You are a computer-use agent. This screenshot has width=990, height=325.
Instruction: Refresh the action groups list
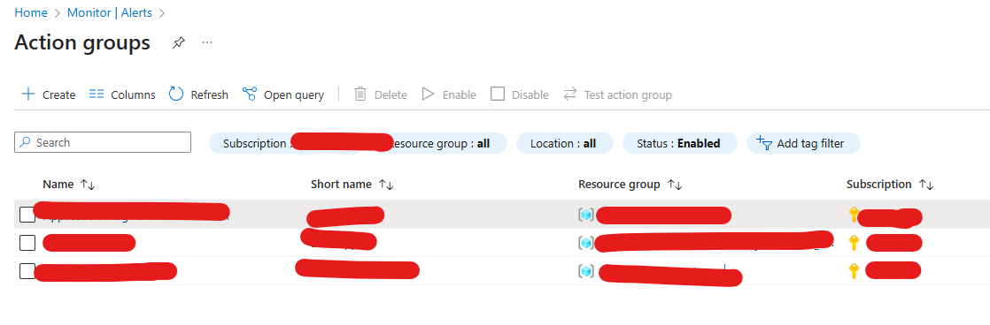pos(198,94)
